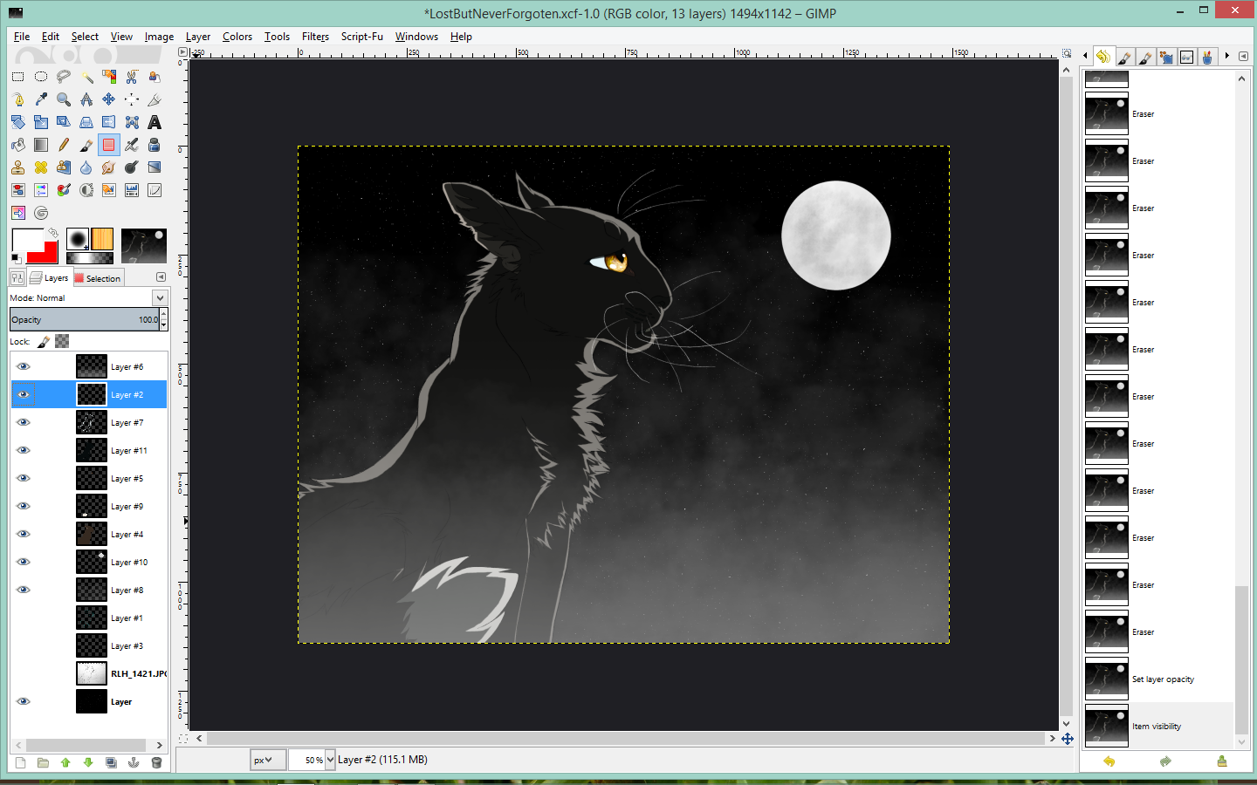
Task: Open the Layer menu
Action: click(x=198, y=37)
